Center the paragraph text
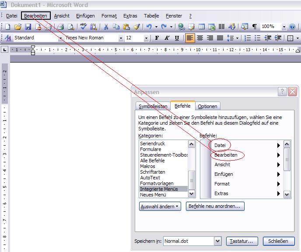 (200, 38)
